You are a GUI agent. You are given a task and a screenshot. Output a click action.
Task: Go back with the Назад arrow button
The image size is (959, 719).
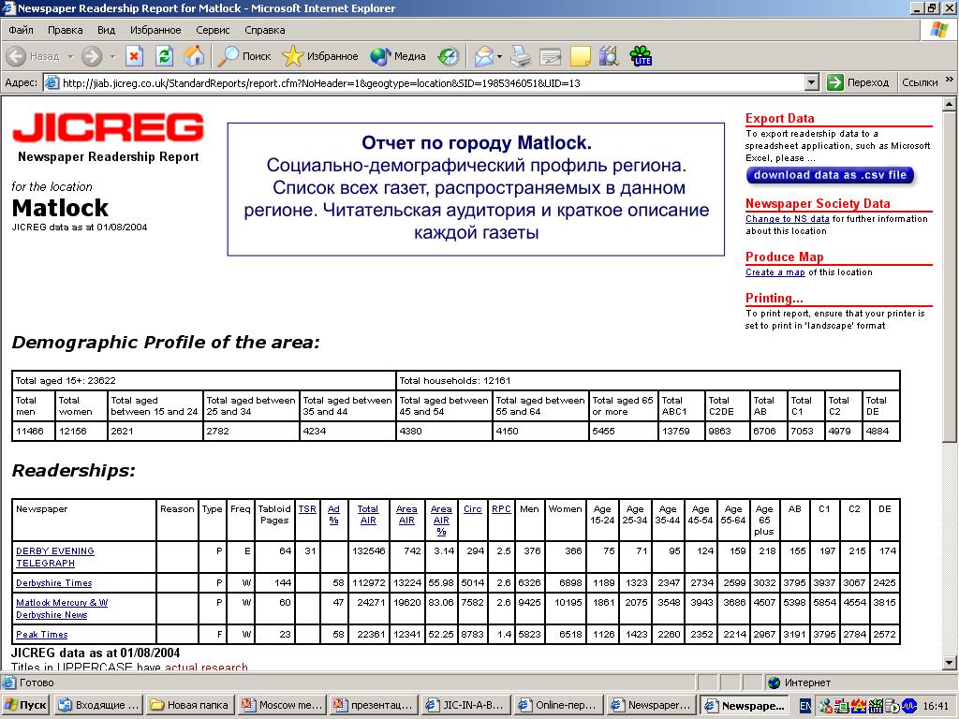[x=33, y=56]
